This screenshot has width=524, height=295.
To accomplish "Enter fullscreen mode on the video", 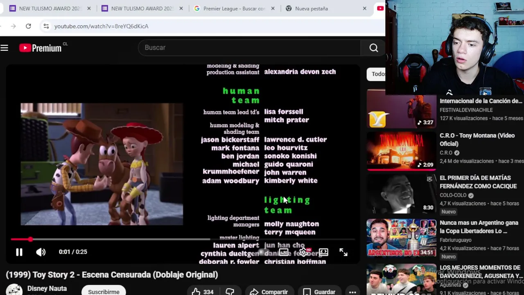I will tap(343, 252).
